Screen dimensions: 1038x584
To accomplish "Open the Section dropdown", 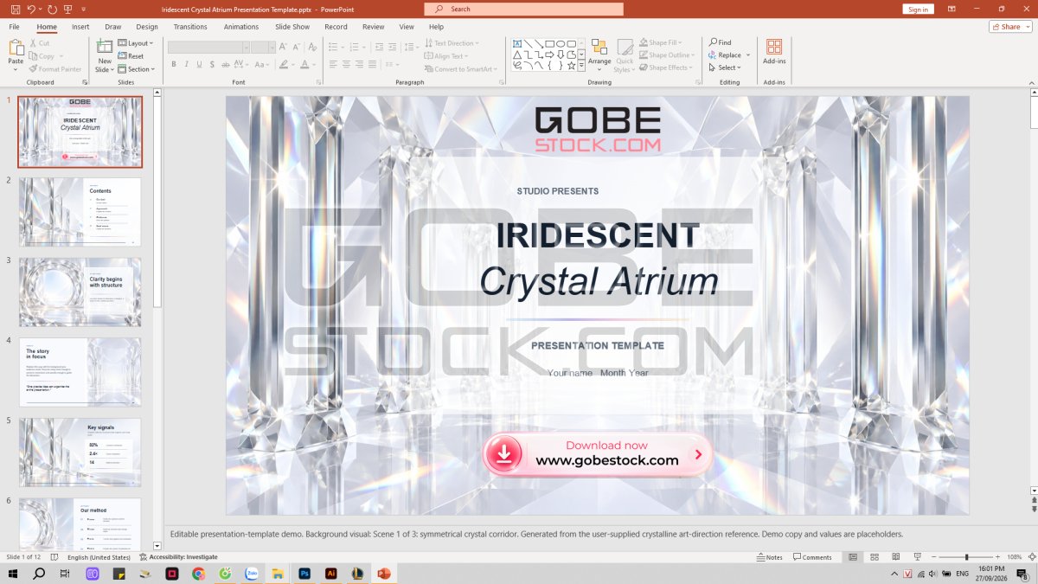I will tap(136, 69).
